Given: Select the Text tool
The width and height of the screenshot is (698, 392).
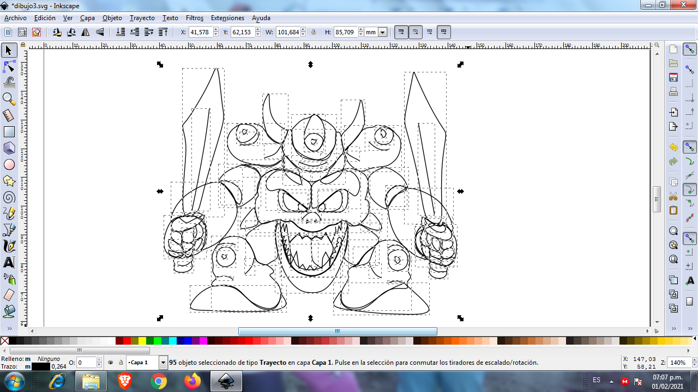Looking at the screenshot, I should (x=9, y=262).
